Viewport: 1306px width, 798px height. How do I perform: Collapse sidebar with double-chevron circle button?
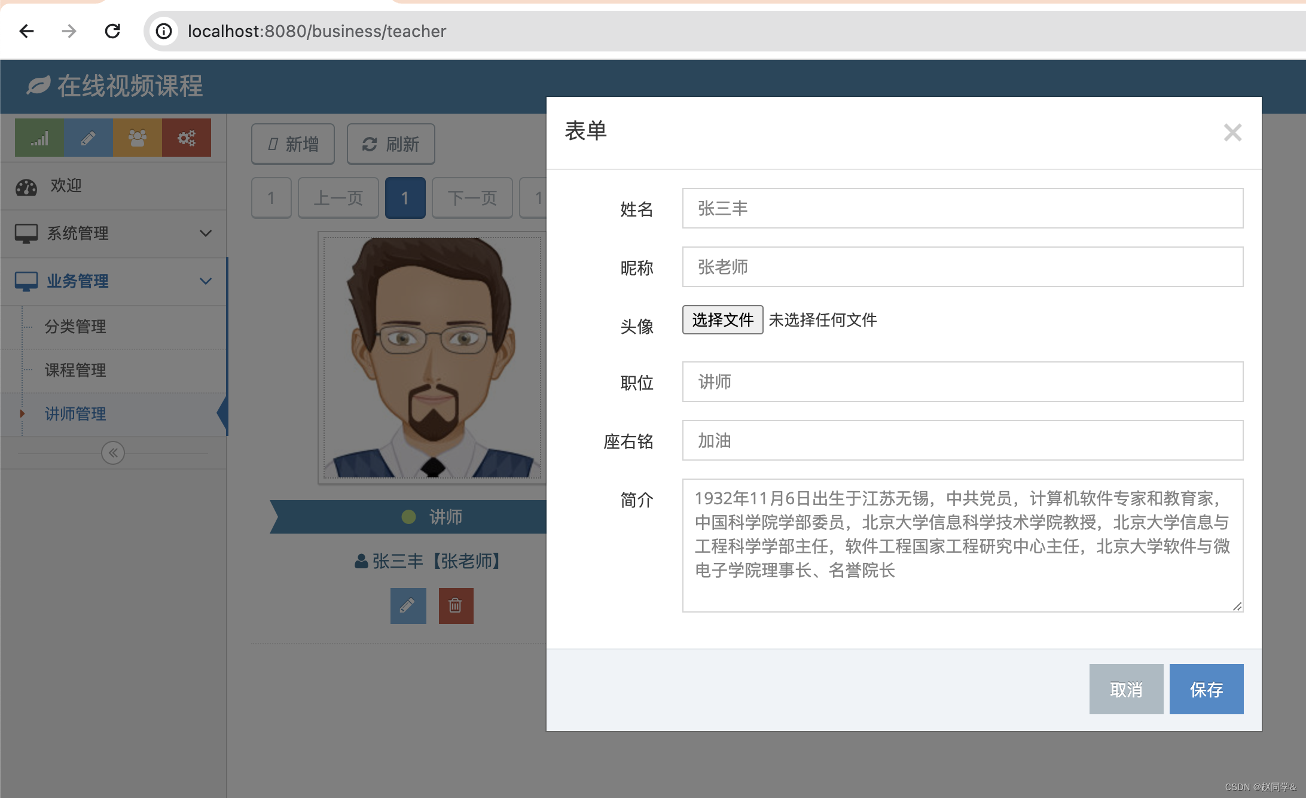pos(113,453)
